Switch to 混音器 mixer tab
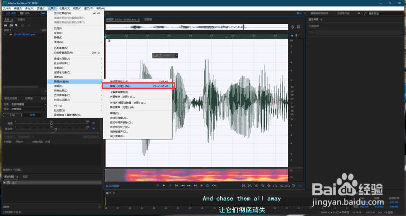 coord(148,19)
